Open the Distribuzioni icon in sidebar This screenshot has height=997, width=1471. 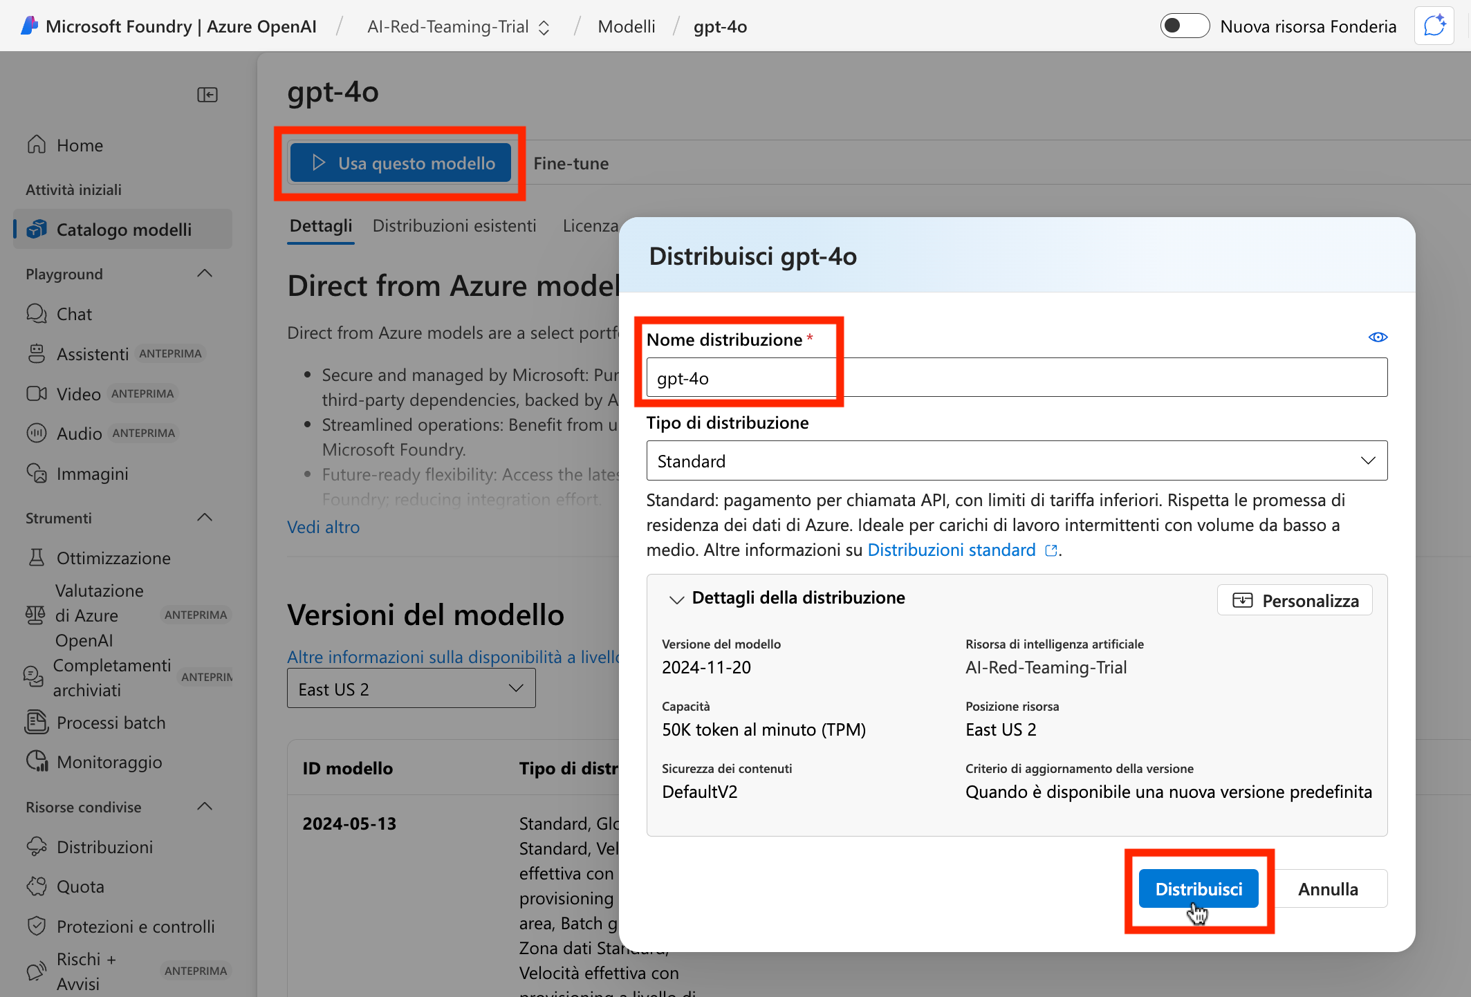[37, 846]
